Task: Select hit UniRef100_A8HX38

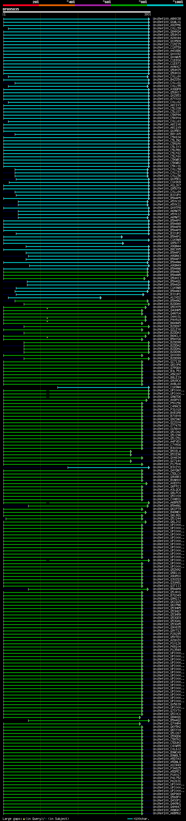Action: pyautogui.click(x=167, y=19)
